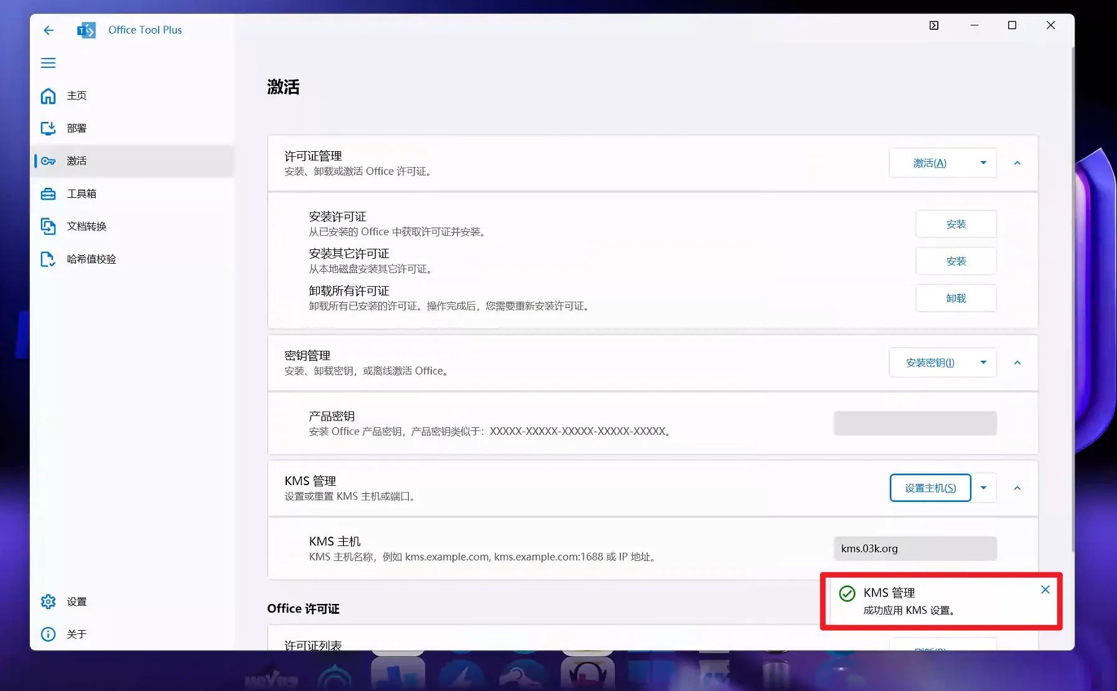Screen dimensions: 1117x691
Task: Collapse the 密钥管理 section
Action: [x=1017, y=363]
